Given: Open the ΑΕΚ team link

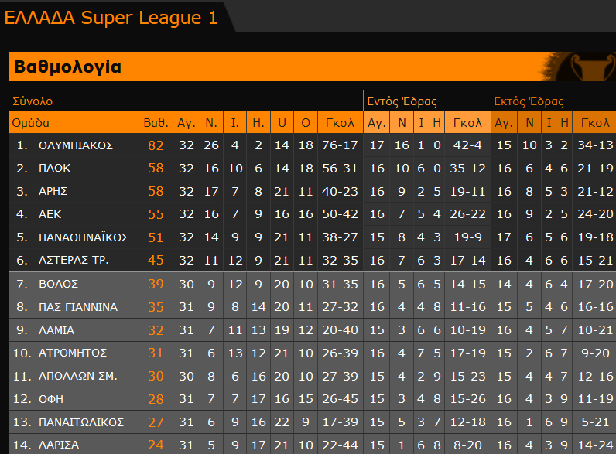Looking at the screenshot, I should click(x=50, y=214).
